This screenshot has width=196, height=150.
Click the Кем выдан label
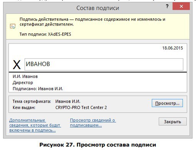tap(24, 108)
